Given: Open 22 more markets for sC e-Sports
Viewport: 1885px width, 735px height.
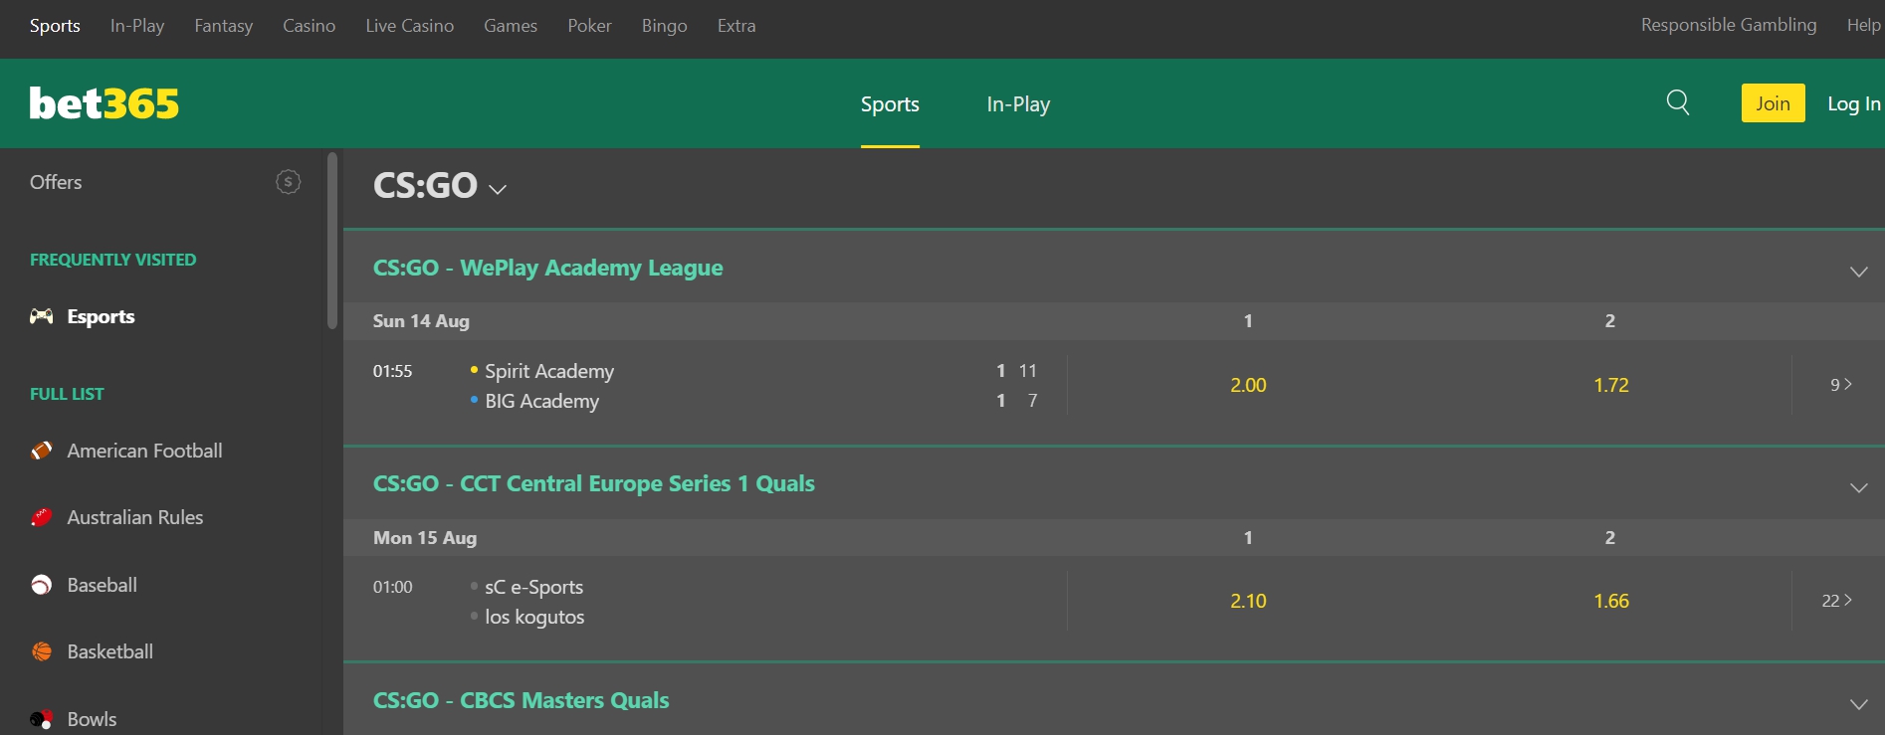Looking at the screenshot, I should click(1836, 601).
